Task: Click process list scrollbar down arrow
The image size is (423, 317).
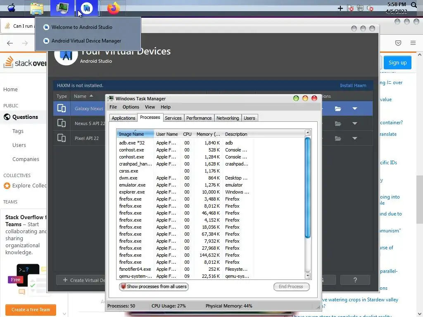Action: coord(307,276)
